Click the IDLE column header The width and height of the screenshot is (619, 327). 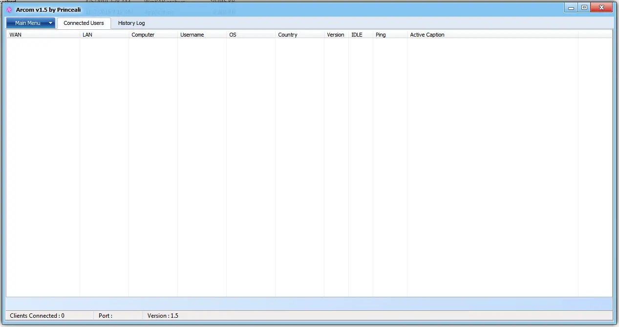point(361,35)
